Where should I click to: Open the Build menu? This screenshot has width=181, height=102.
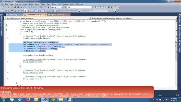[x=31, y=4]
